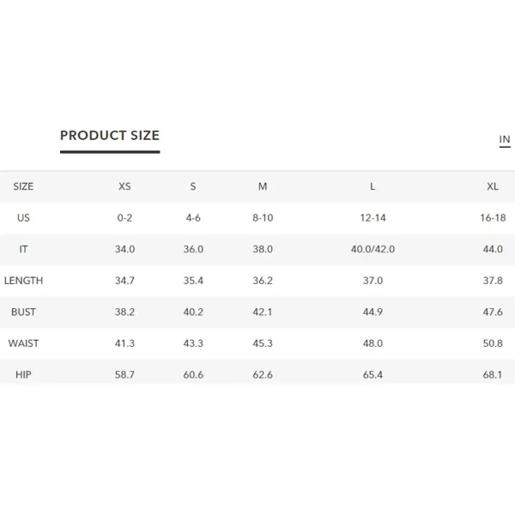This screenshot has width=515, height=515.
Task: Click the S hip value 60.6
Action: click(193, 375)
